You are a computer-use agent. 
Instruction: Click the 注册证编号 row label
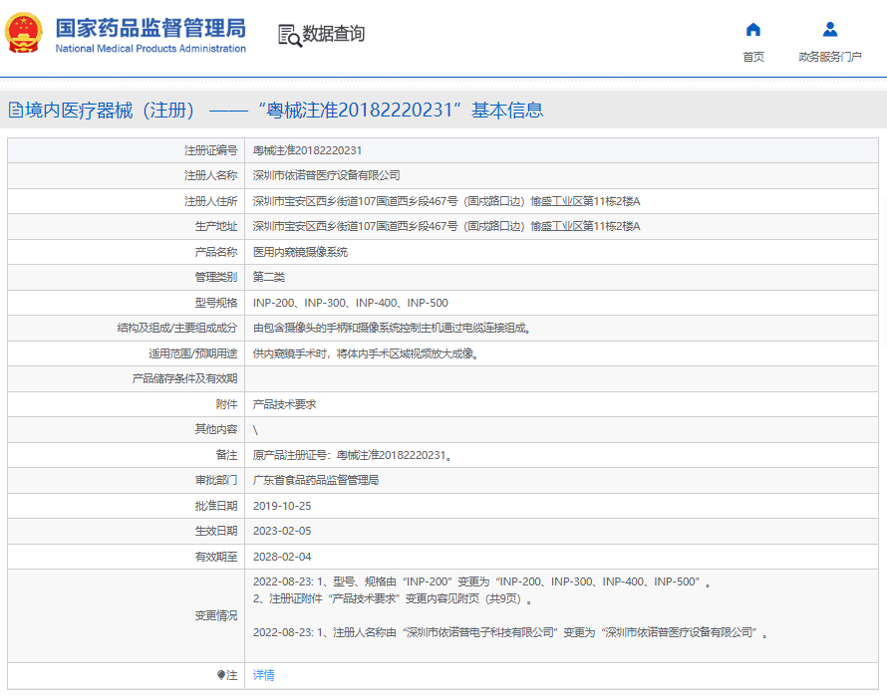[211, 150]
